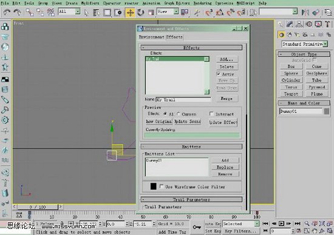Image resolution: width=334 pixels, height=235 pixels.
Task: Click the Play Animation button
Action: pyautogui.click(x=281, y=223)
